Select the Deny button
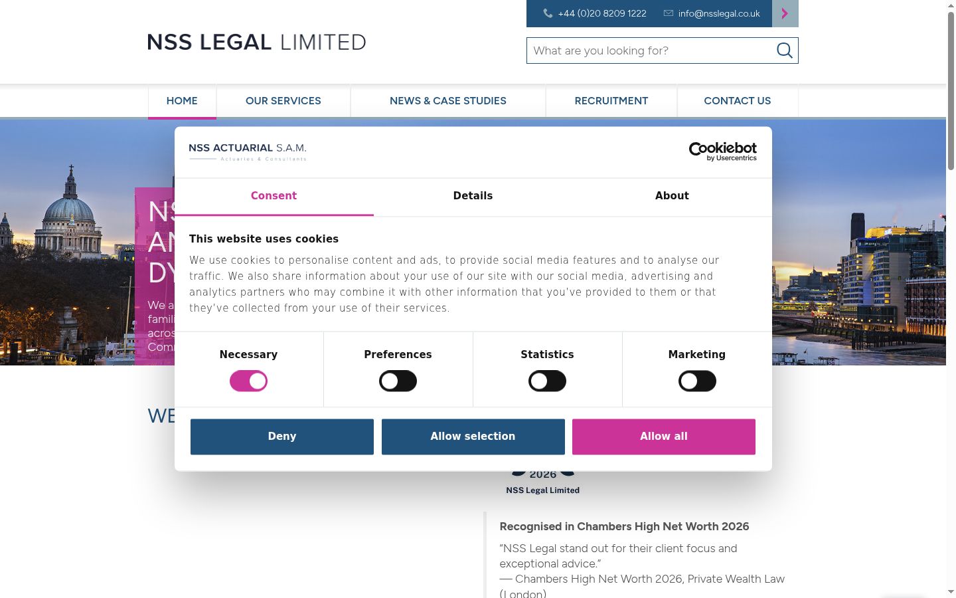The height and width of the screenshot is (598, 956). point(282,437)
